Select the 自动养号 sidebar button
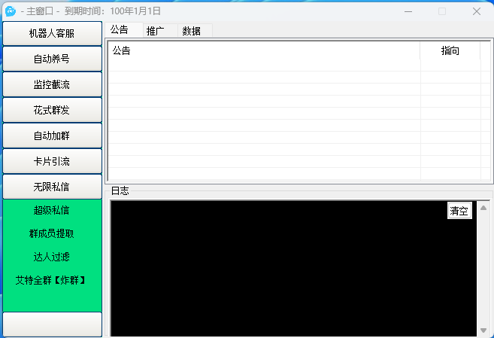This screenshot has width=494, height=338. tap(52, 59)
